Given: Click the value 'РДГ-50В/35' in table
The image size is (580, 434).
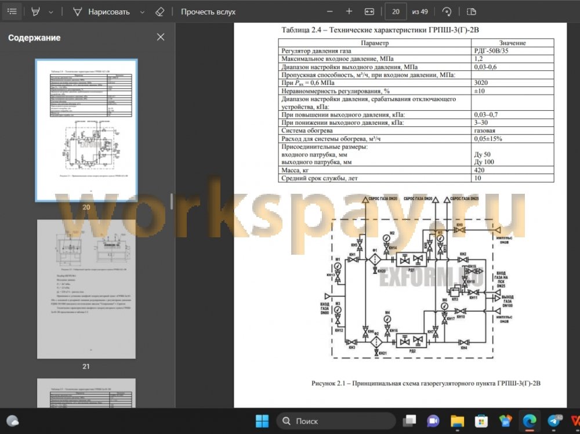Looking at the screenshot, I should click(491, 50).
